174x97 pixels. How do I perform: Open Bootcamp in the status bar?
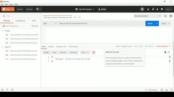(x=151, y=90)
